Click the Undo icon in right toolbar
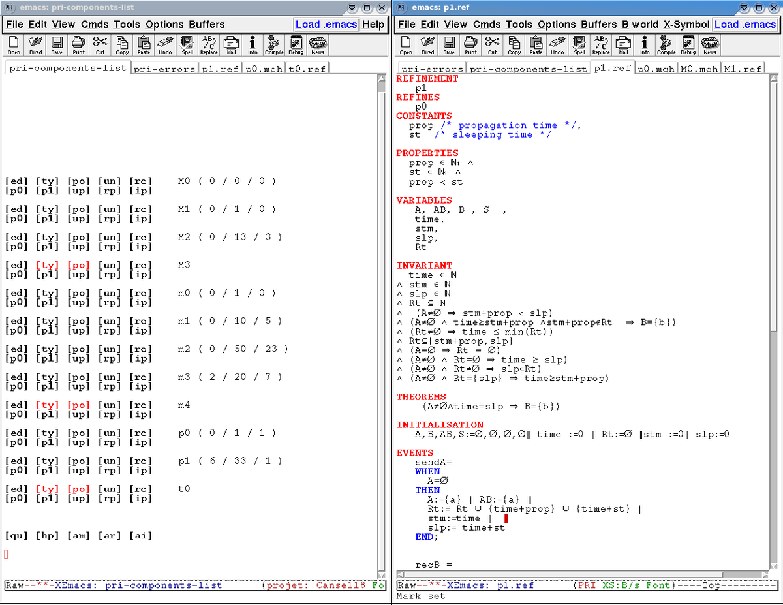 pos(557,44)
